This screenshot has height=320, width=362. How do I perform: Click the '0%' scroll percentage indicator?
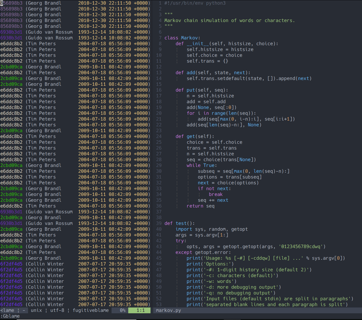coord(123,310)
